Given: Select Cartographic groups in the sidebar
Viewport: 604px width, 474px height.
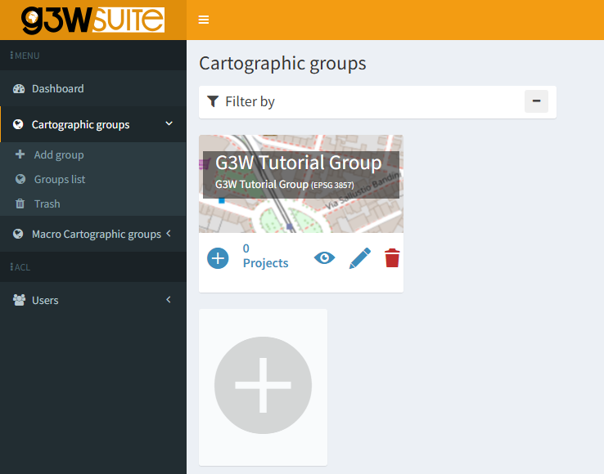Looking at the screenshot, I should pyautogui.click(x=93, y=124).
